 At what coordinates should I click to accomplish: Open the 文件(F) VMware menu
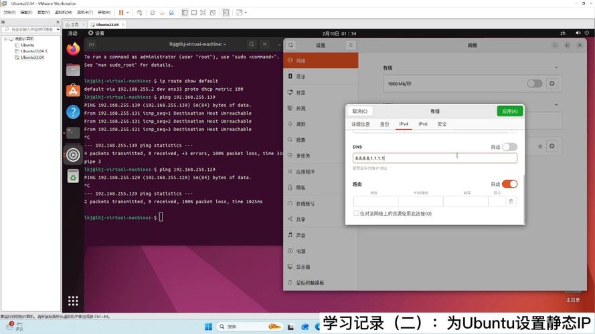(x=9, y=13)
